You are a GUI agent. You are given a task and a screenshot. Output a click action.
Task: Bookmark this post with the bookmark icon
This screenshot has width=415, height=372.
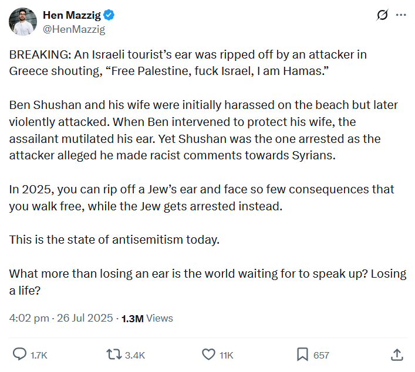pos(302,354)
